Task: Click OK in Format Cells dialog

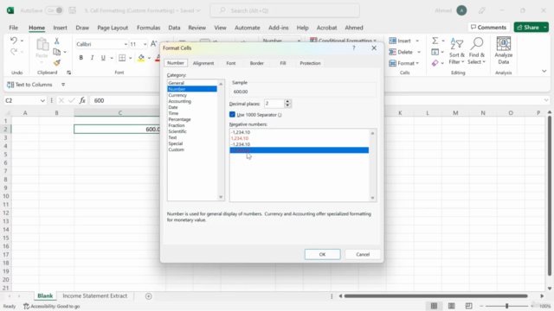Action: 322,254
